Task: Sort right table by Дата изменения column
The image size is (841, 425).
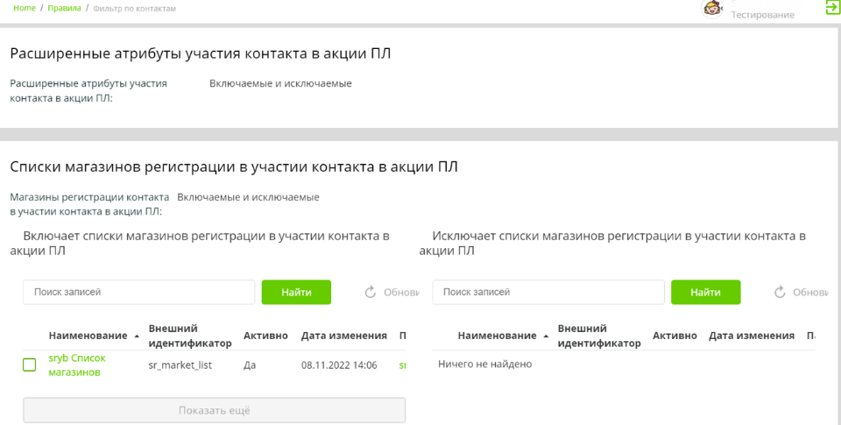Action: (x=751, y=336)
